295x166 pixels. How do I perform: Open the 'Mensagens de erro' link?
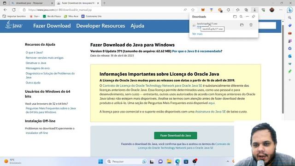pyautogui.click(x=38, y=68)
